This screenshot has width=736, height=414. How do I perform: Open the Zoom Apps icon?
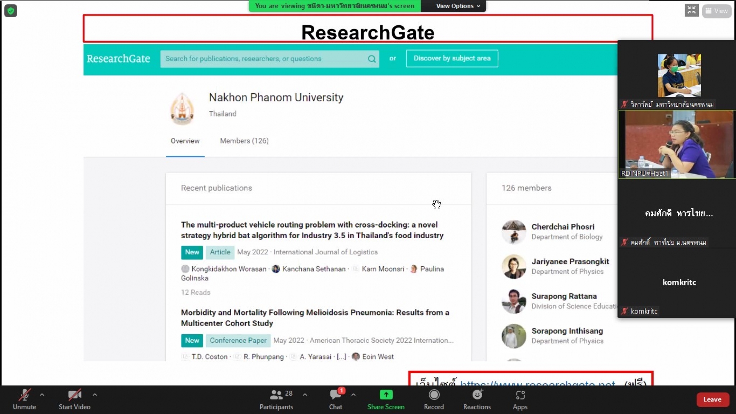pyautogui.click(x=520, y=395)
